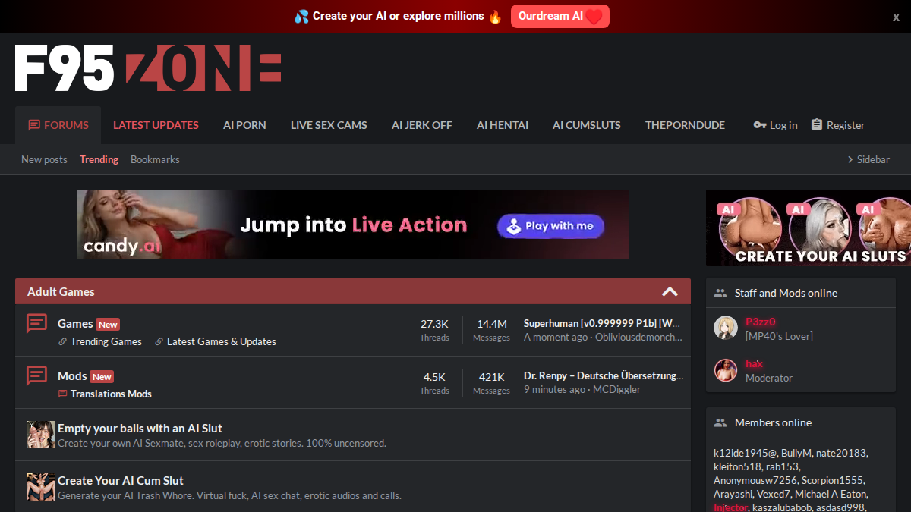Click the Games forum chat icon
This screenshot has height=512, width=911.
pos(36,324)
